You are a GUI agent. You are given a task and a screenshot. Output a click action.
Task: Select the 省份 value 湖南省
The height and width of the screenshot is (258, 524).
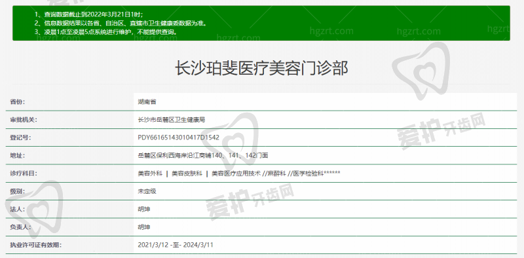click(147, 101)
